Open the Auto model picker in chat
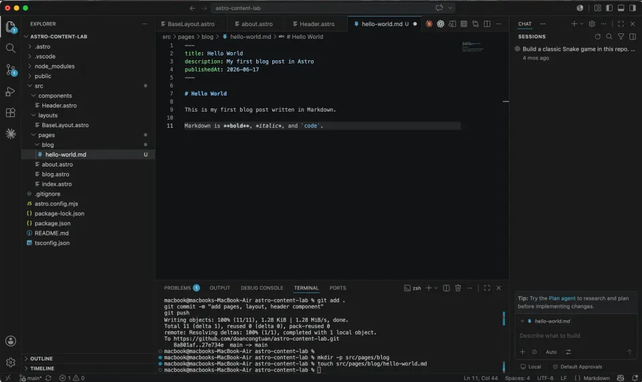 551,352
